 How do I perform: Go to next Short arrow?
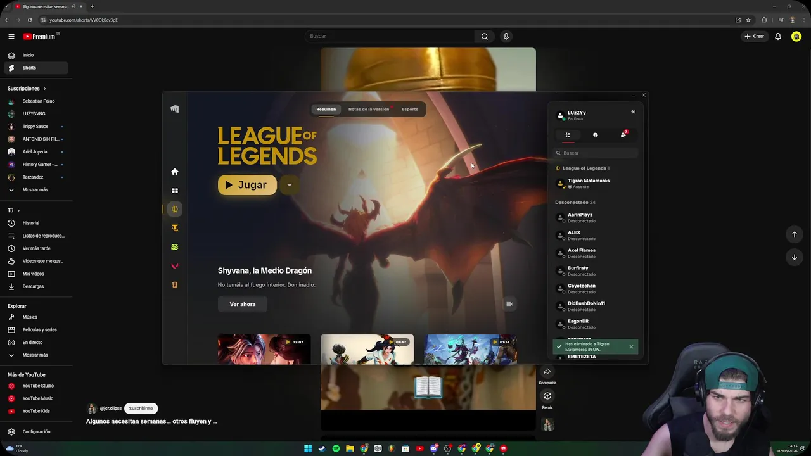click(795, 257)
